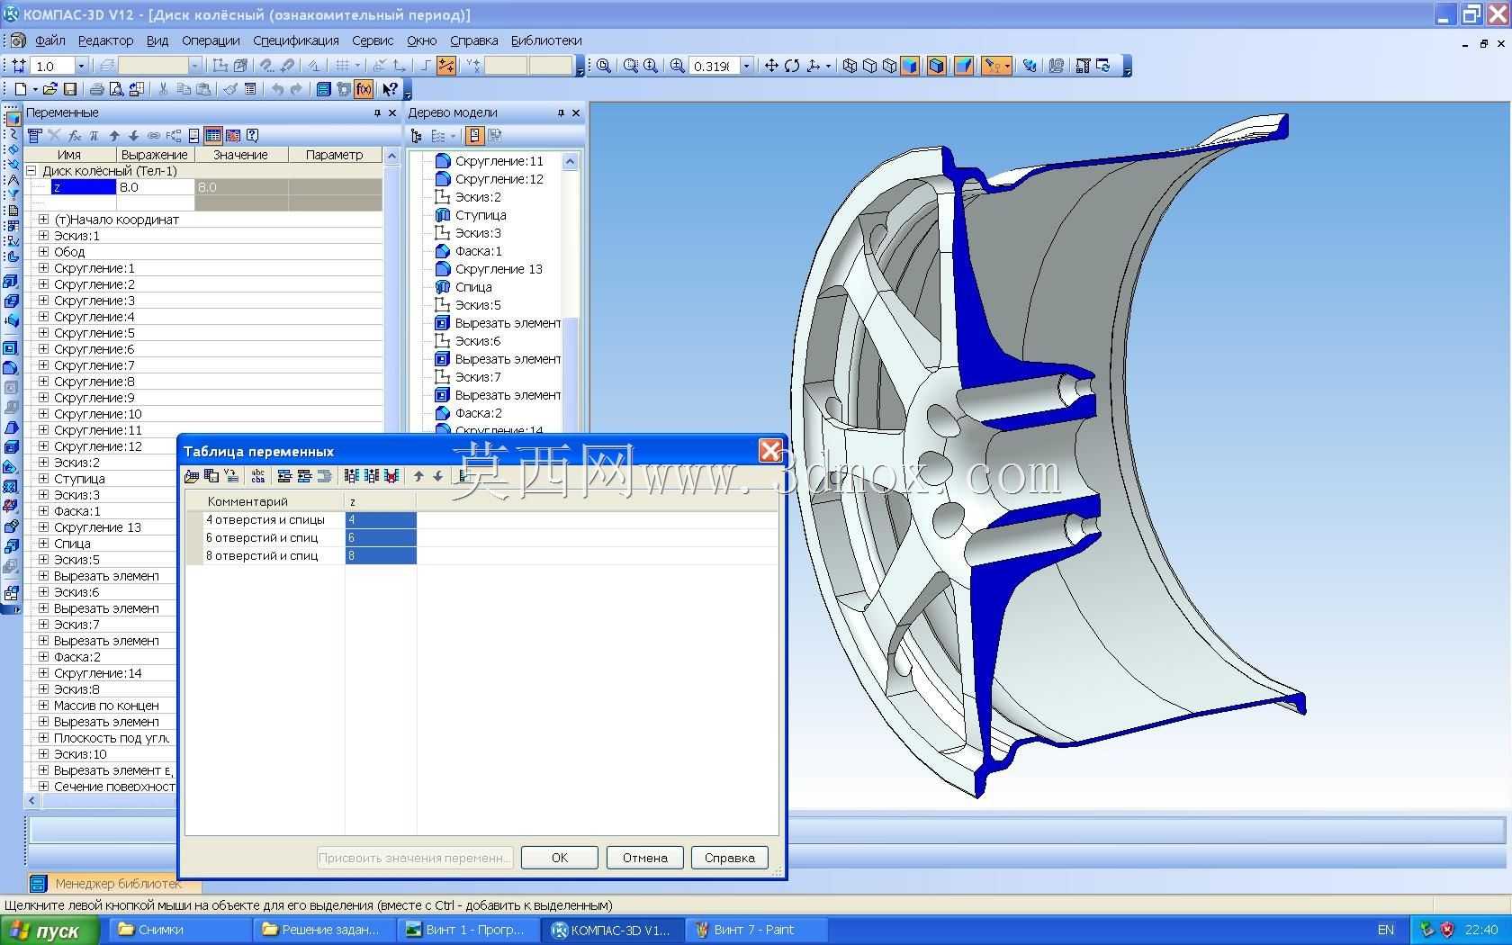Click the open file icon in Таблица переменных
This screenshot has height=945, width=1512.
192,476
